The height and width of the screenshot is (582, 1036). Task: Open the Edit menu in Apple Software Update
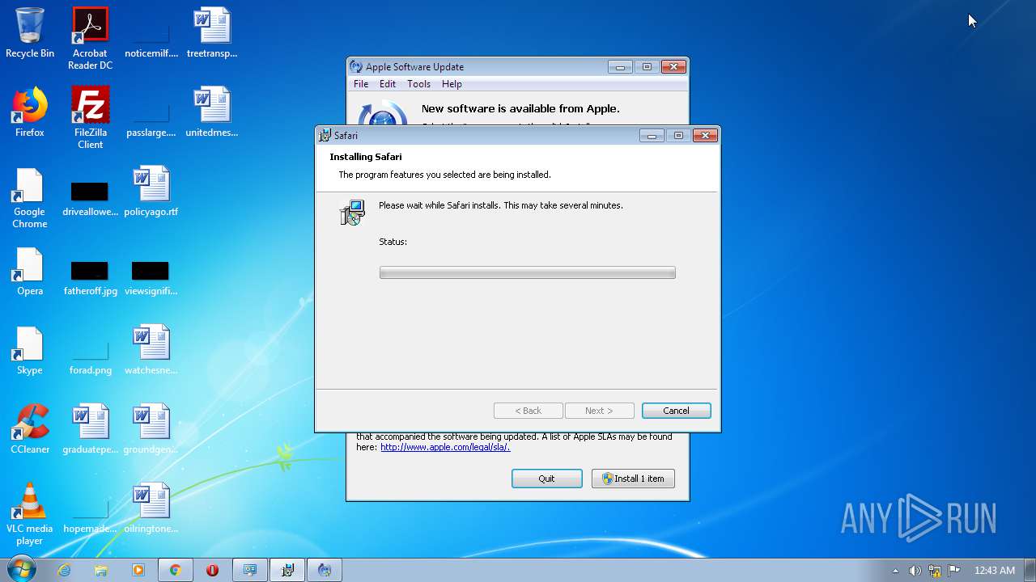tap(388, 84)
